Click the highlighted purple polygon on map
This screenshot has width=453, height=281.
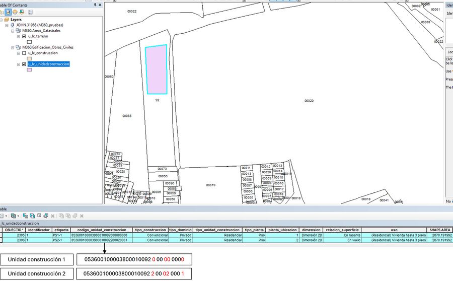(156, 69)
